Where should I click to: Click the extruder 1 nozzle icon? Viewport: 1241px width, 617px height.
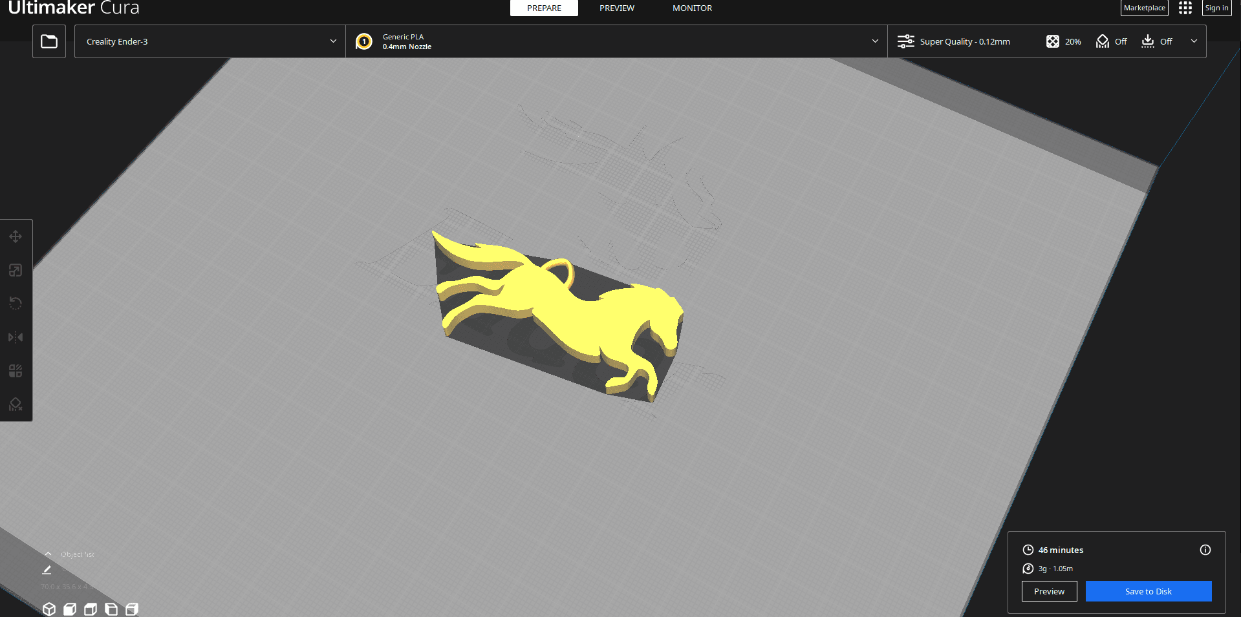click(x=364, y=41)
